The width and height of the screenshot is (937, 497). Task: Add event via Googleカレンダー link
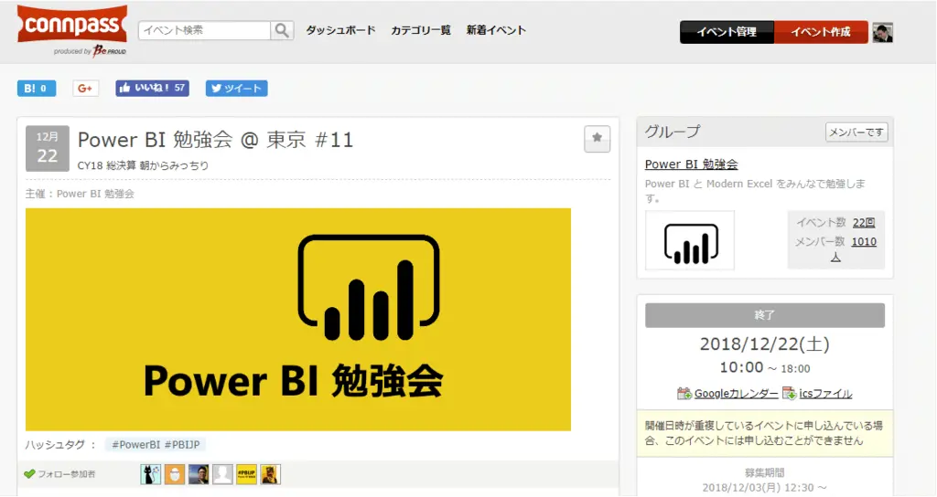pos(737,394)
